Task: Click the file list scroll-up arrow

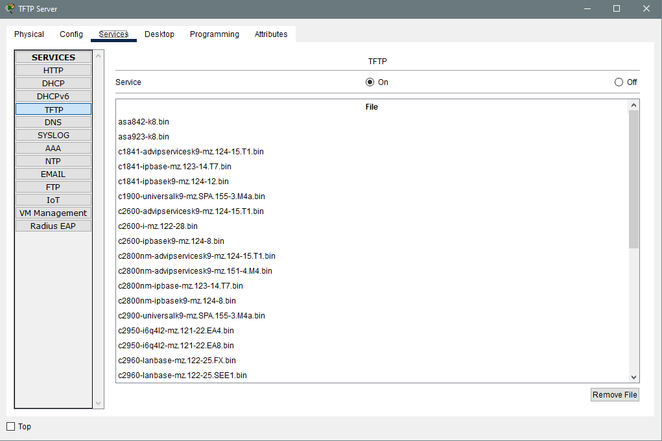Action: (633, 105)
